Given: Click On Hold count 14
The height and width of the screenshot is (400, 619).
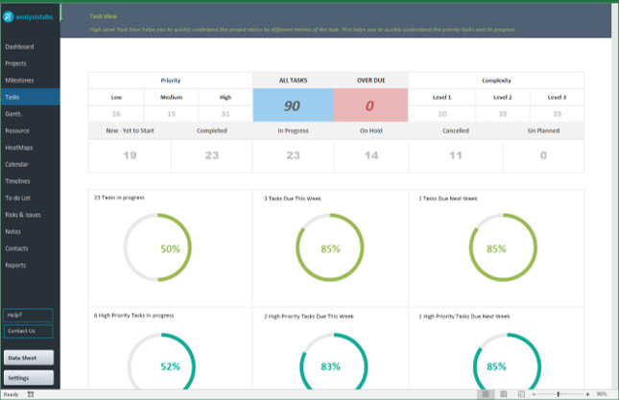Looking at the screenshot, I should [371, 155].
